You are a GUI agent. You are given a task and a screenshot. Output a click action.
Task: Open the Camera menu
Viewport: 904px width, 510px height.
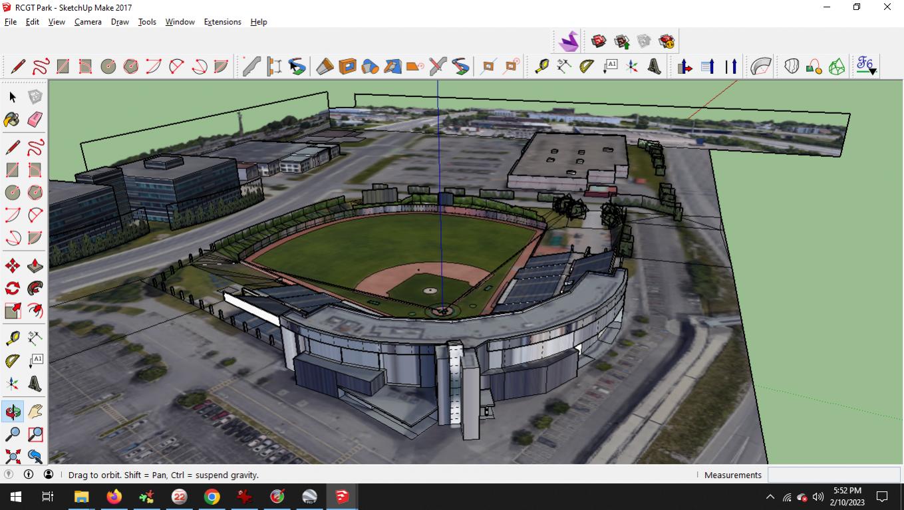(88, 22)
